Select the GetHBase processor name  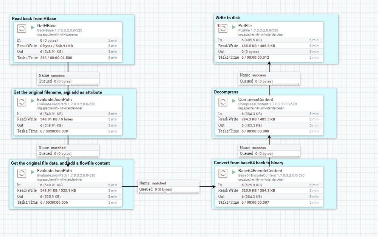point(47,26)
